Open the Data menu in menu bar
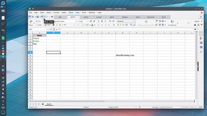 (x=78, y=13)
